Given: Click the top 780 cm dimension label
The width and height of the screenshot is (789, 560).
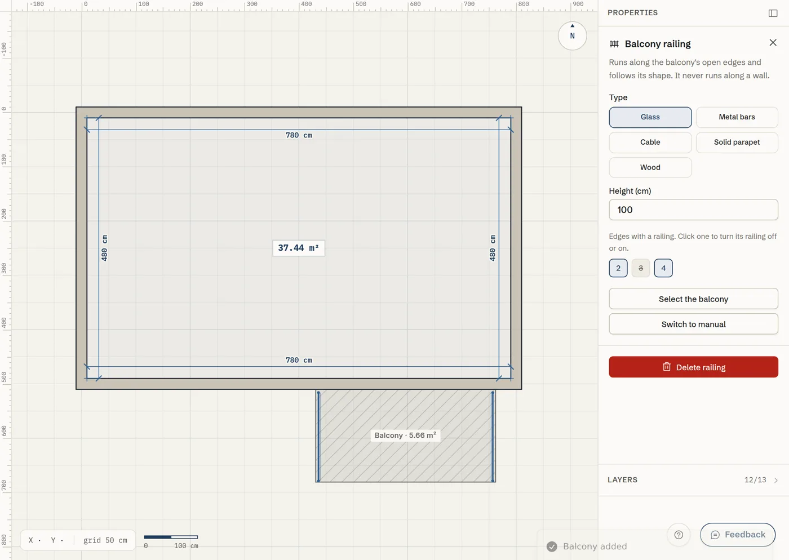Looking at the screenshot, I should pos(299,135).
